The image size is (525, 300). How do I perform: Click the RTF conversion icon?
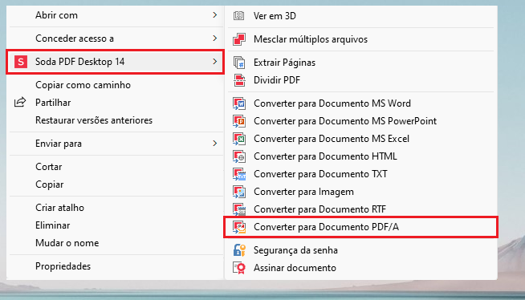pos(239,209)
